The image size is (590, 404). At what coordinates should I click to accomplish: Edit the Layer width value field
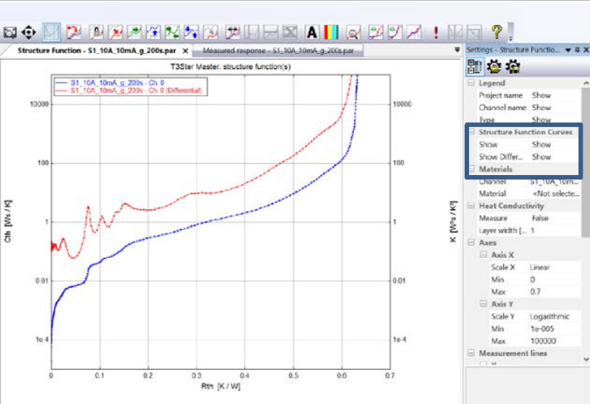coord(555,230)
